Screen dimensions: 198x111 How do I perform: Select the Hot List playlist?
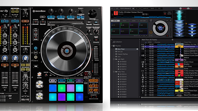(120, 51)
